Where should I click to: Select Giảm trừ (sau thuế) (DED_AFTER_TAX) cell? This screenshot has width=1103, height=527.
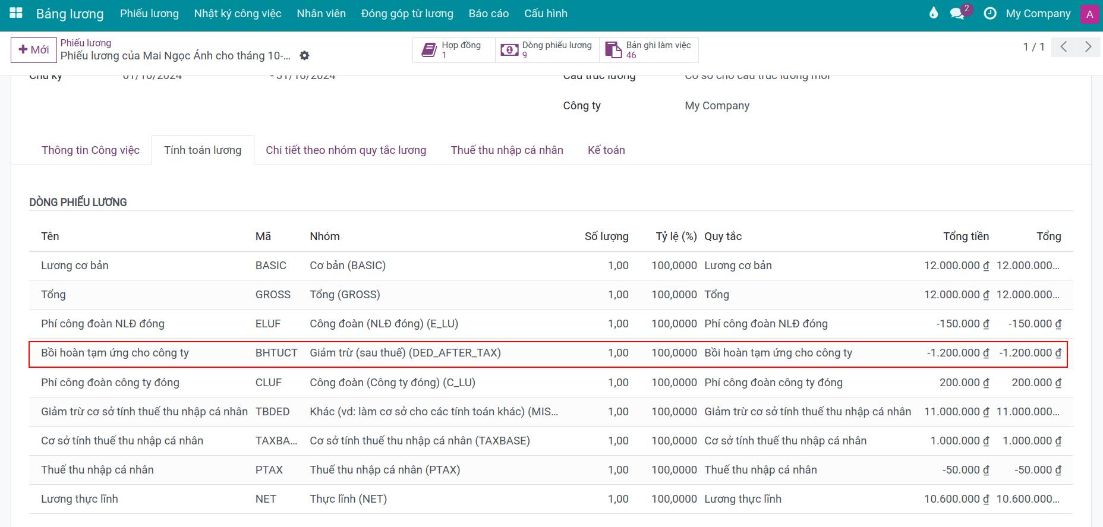point(405,353)
